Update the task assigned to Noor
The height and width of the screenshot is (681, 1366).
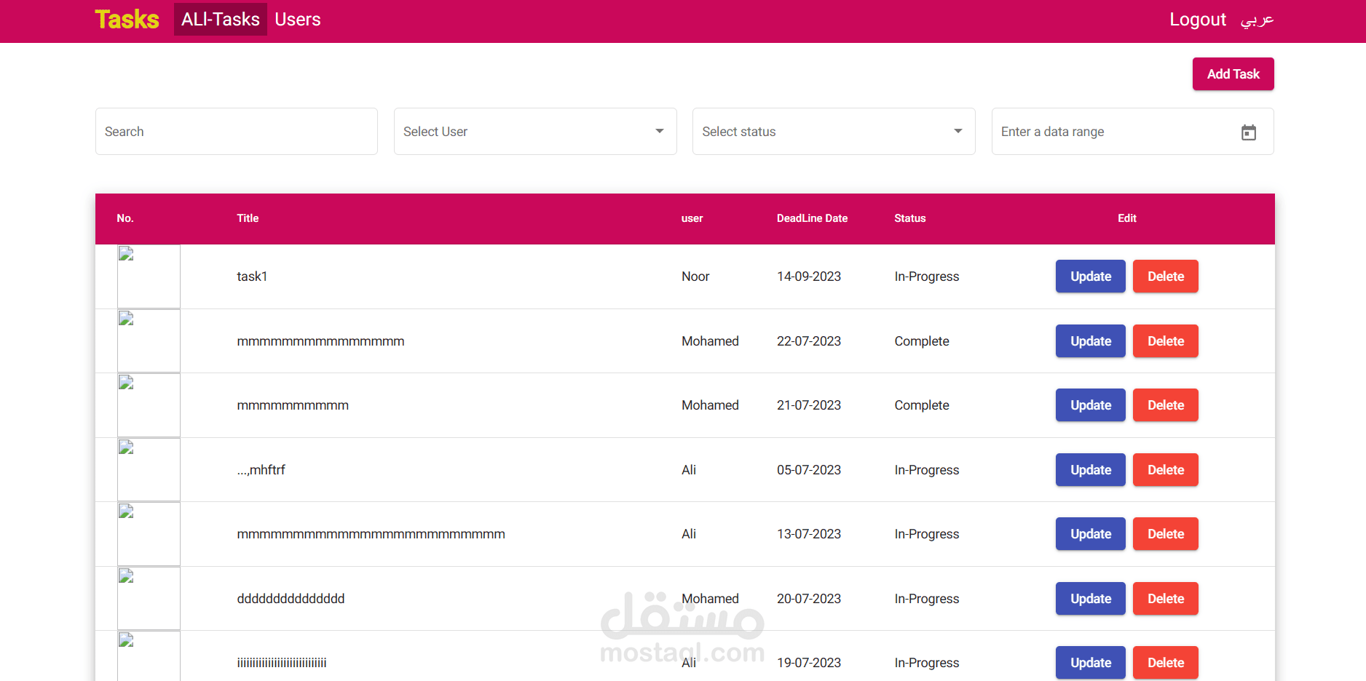click(1090, 276)
